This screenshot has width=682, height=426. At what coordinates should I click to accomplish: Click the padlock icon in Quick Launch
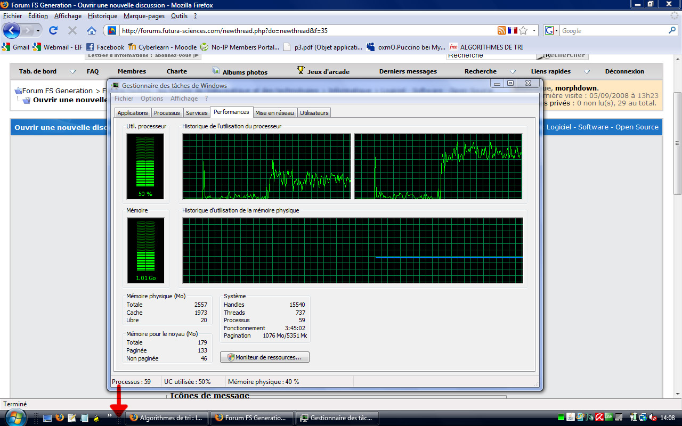tap(96, 418)
